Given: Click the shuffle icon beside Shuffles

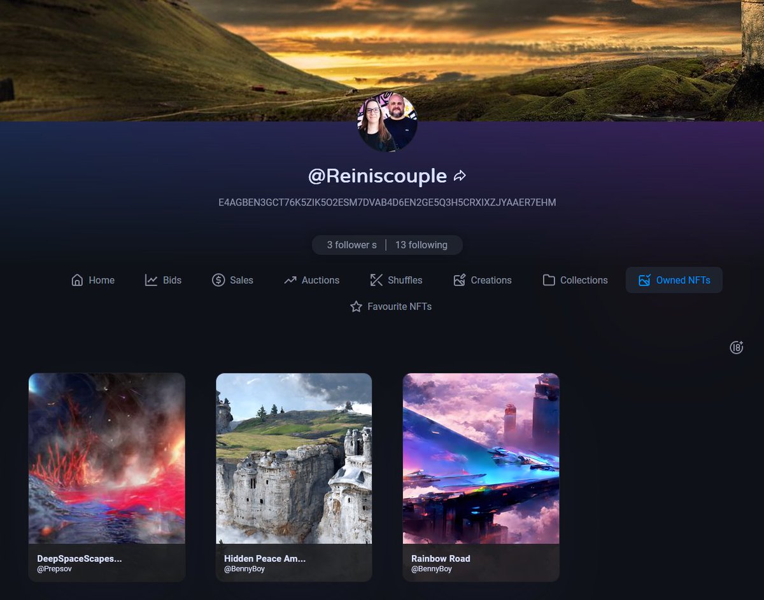Looking at the screenshot, I should pos(376,280).
